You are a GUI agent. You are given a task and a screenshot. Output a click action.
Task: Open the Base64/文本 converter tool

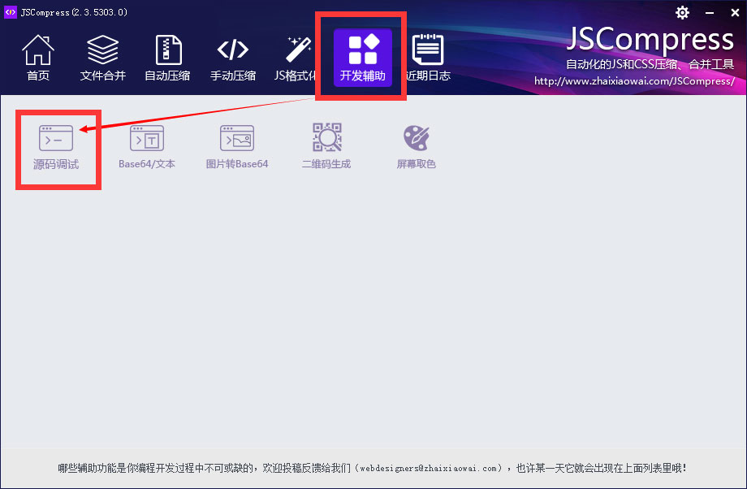[x=147, y=147]
